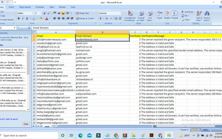This screenshot has width=222, height=139.
Task: Toggle bottom vertical alignment
Action: (x=63, y=13)
